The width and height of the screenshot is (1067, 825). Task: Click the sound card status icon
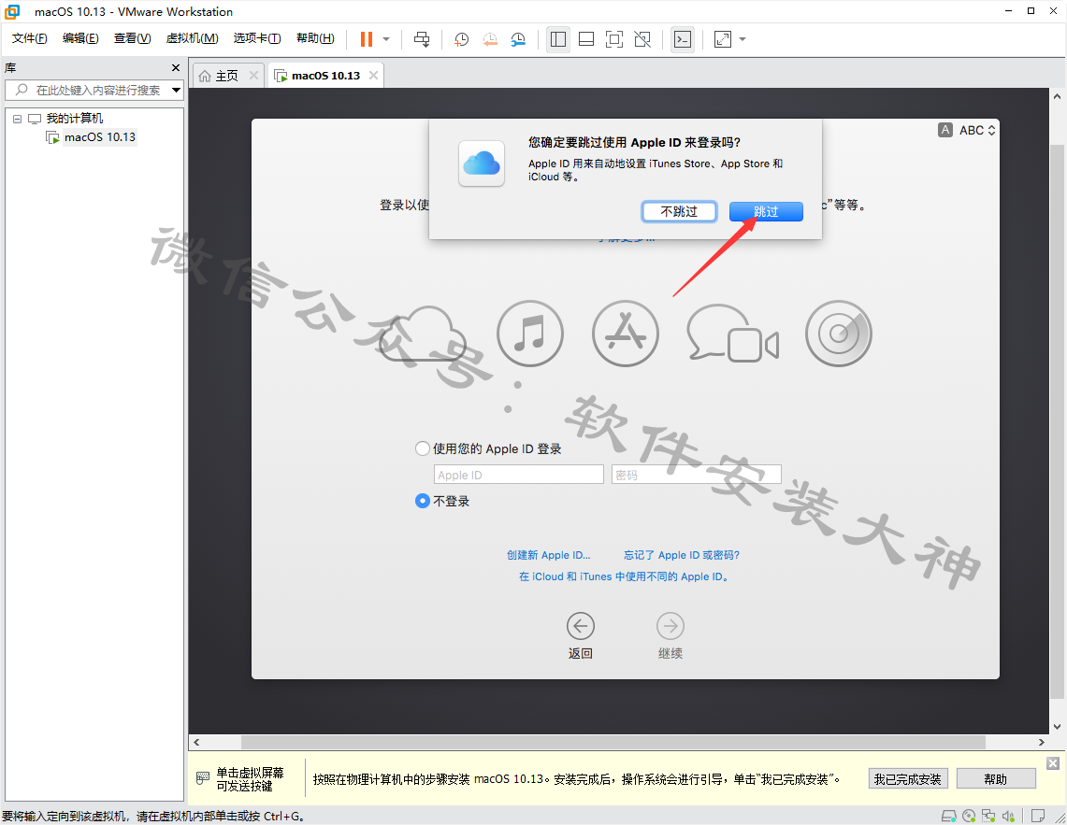1008,816
